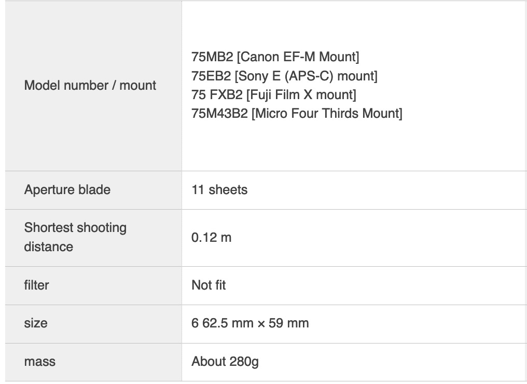The image size is (527, 384).
Task: Click '[Canon EF-M Mount]' bracketed text
Action: 298,57
